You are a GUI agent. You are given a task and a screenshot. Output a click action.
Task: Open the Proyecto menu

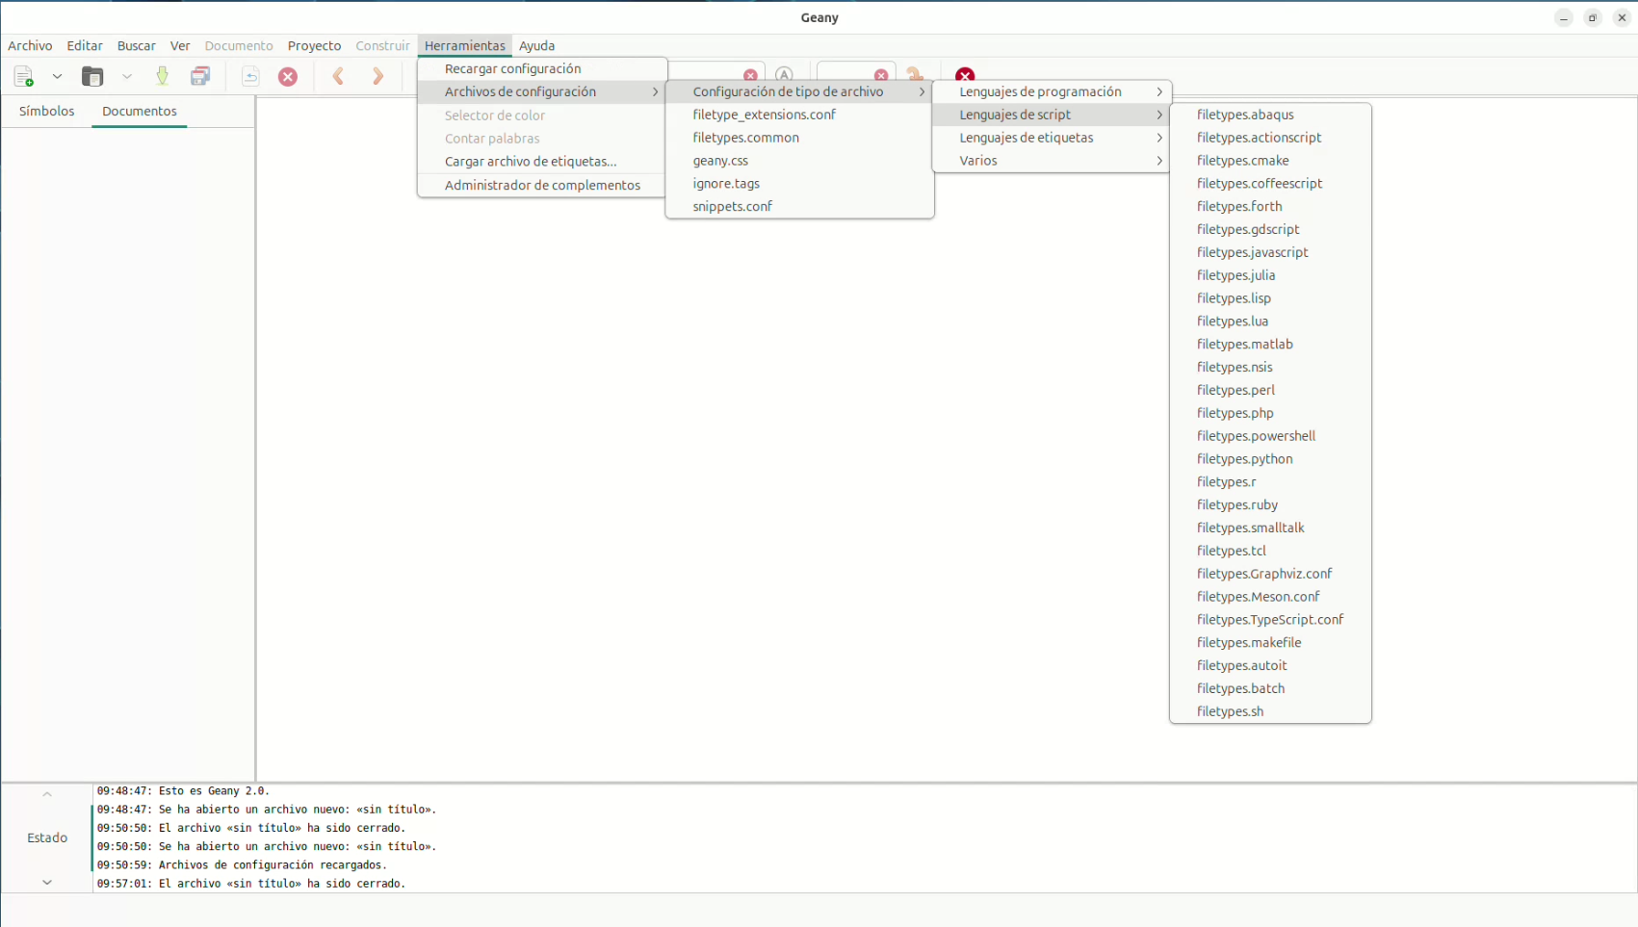[x=314, y=45]
